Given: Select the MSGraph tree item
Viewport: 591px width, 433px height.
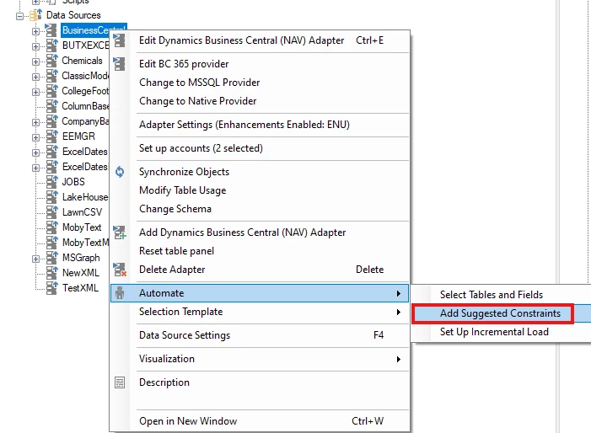Looking at the screenshot, I should 81,258.
